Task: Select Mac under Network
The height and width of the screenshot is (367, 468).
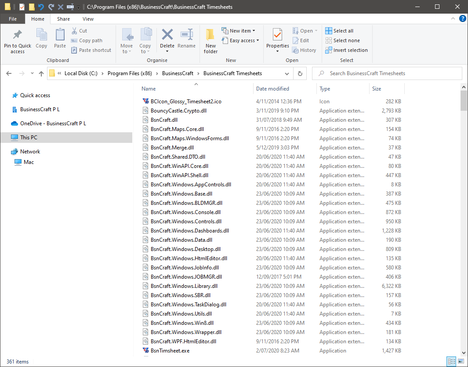Action: click(29, 162)
